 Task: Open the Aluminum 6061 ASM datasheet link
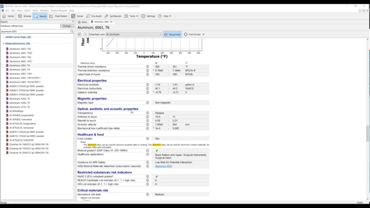tap(163, 166)
